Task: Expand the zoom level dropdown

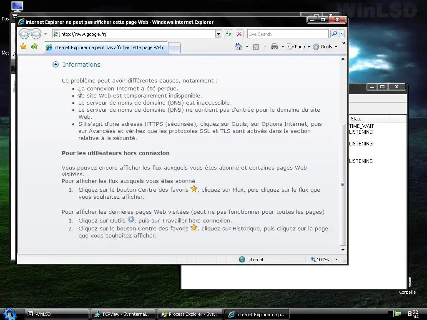Action: click(x=337, y=260)
